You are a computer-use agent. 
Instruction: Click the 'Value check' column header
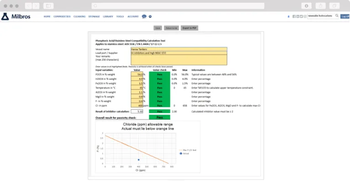160,70
